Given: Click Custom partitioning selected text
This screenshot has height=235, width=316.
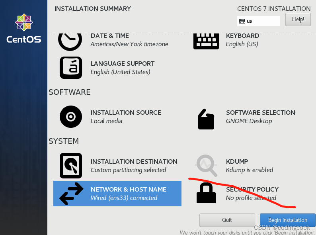Looking at the screenshot, I should (x=128, y=170).
